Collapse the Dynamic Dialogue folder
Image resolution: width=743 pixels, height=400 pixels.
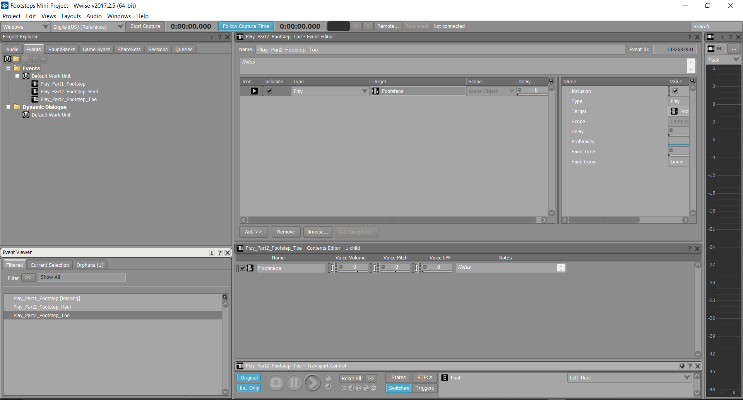click(8, 107)
